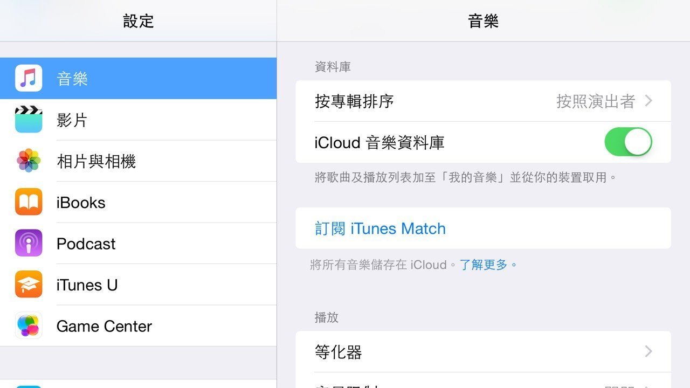Screen dimensions: 690x388
Task: Select the iBooks orange book icon
Action: (x=28, y=202)
